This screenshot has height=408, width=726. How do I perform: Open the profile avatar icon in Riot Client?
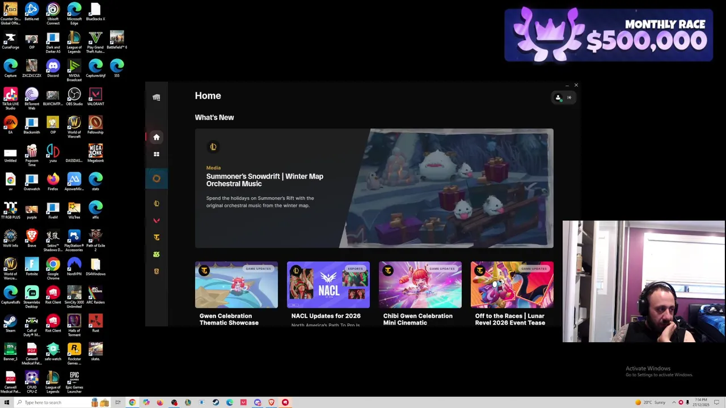click(558, 97)
